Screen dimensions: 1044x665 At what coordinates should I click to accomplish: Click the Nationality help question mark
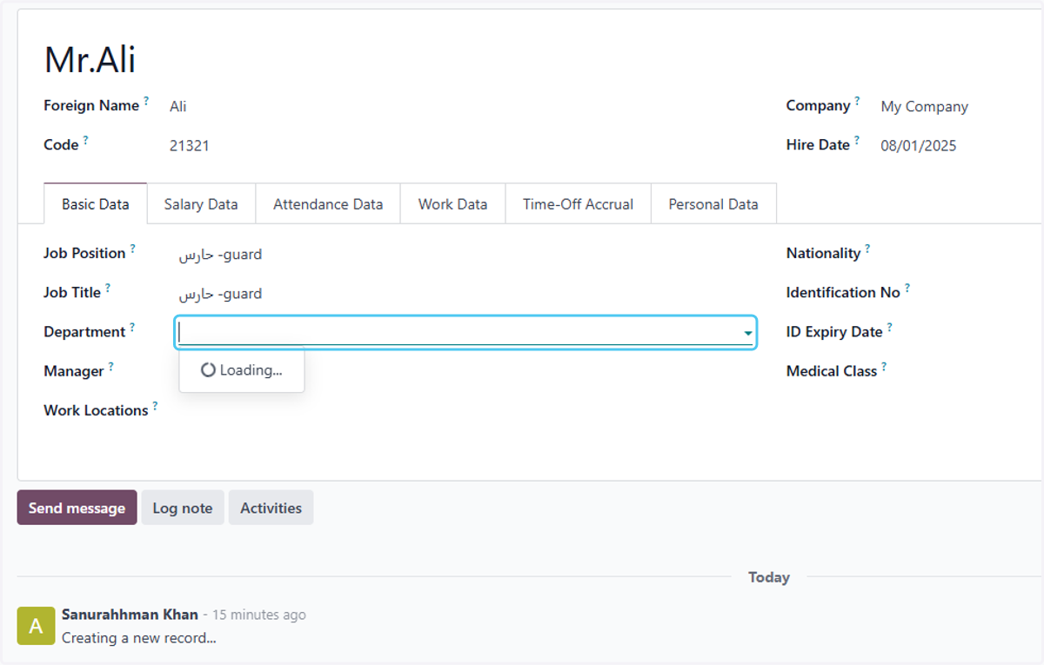867,249
